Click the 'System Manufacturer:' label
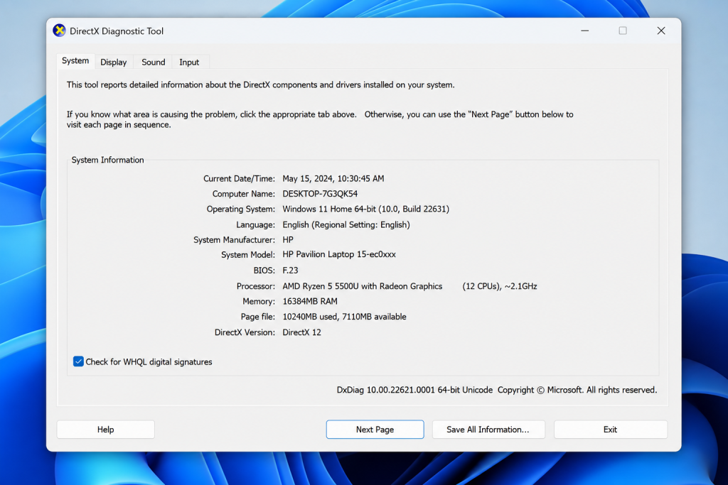This screenshot has width=728, height=485. [x=234, y=240]
